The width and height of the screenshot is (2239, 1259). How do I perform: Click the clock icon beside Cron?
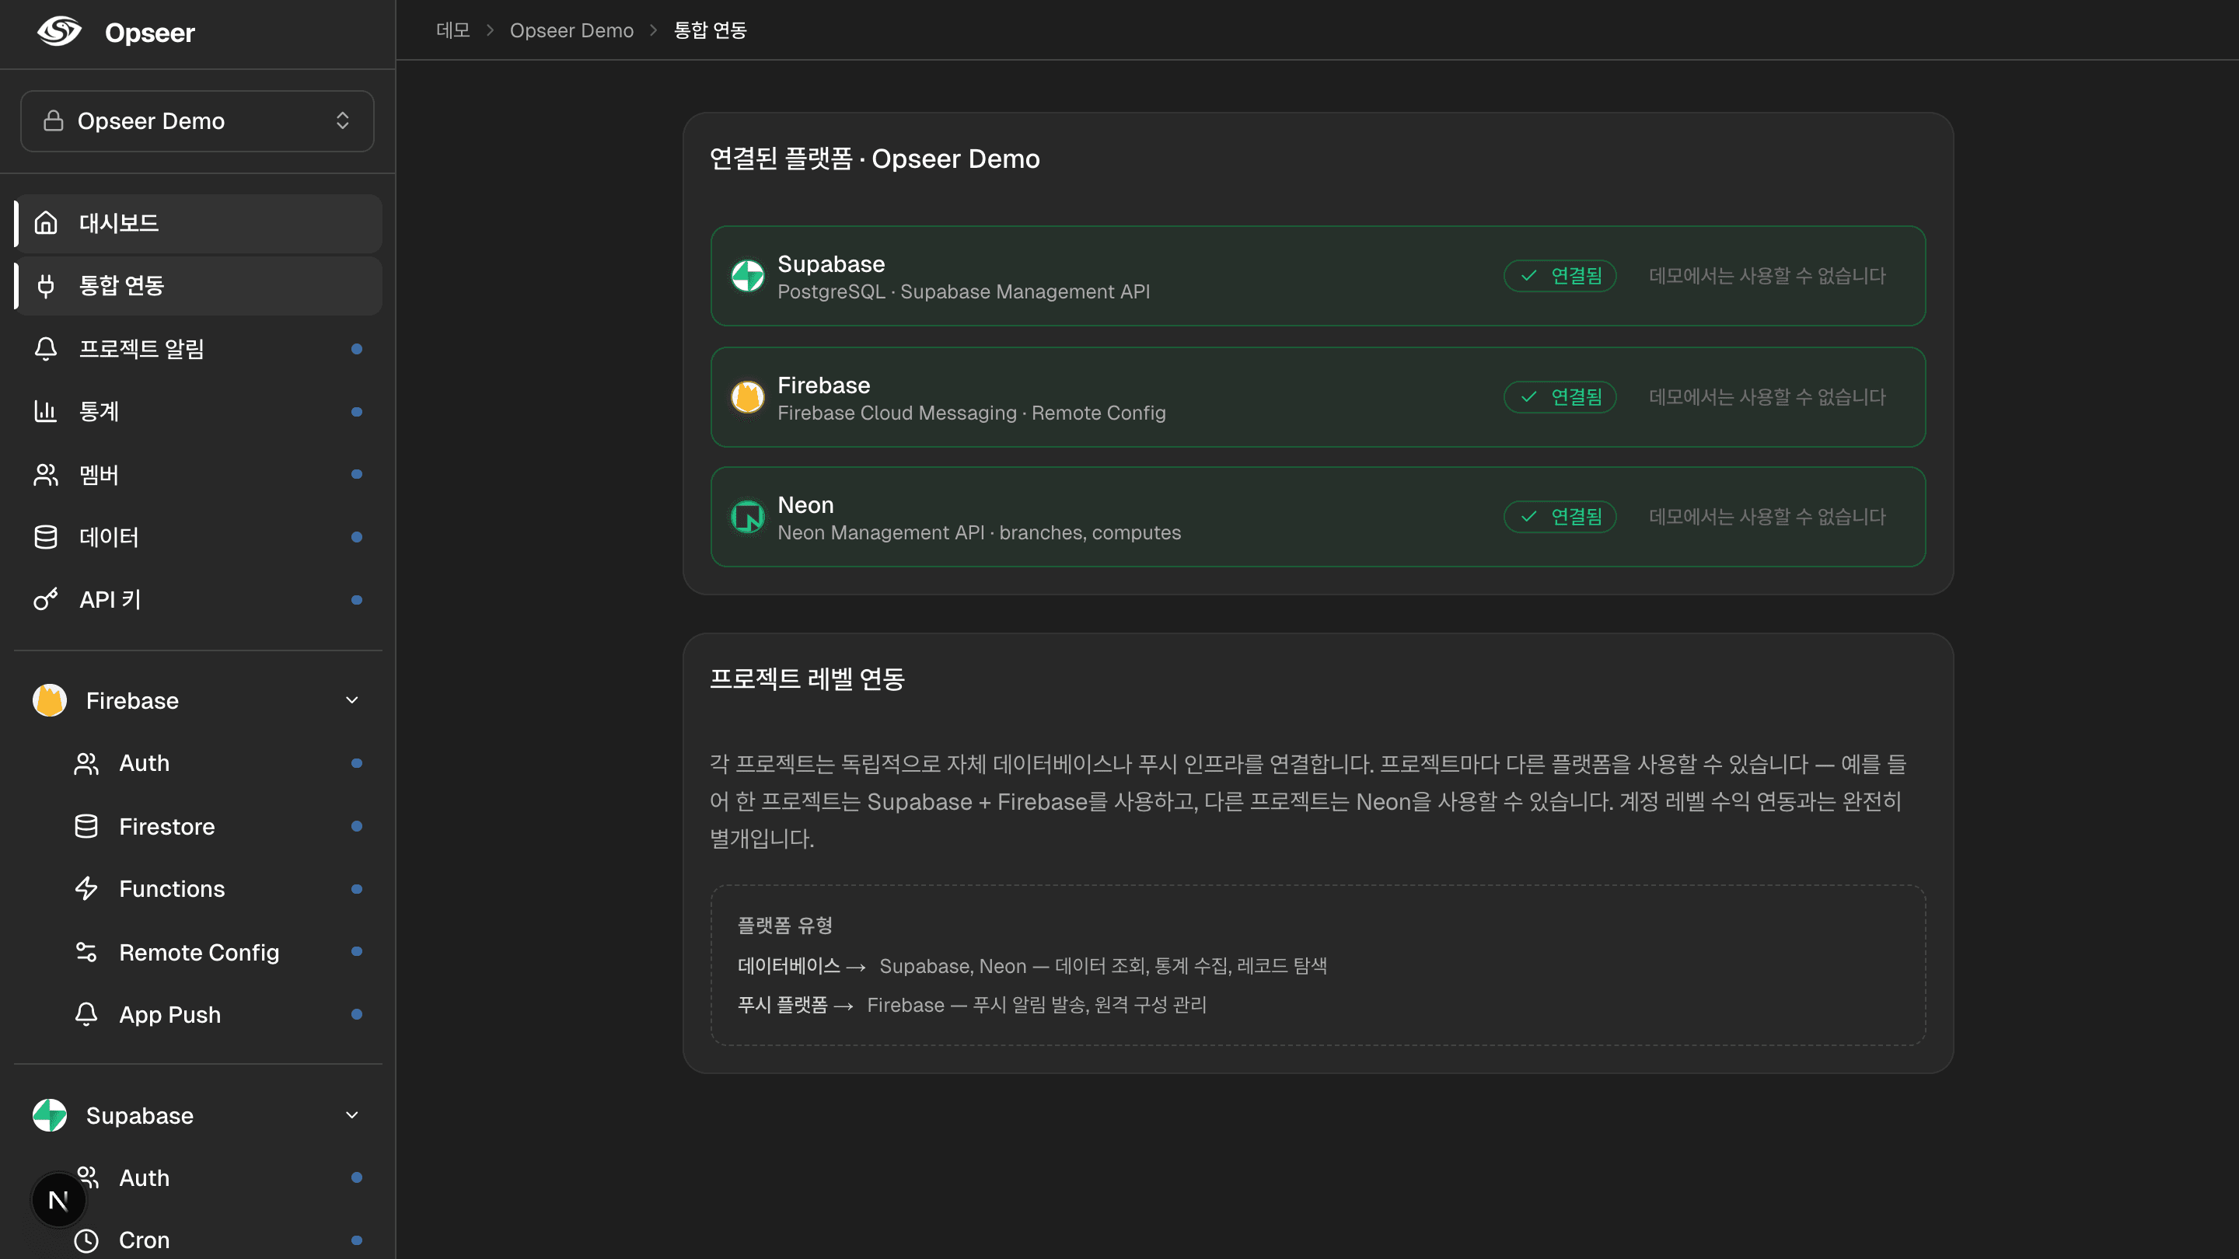[86, 1241]
